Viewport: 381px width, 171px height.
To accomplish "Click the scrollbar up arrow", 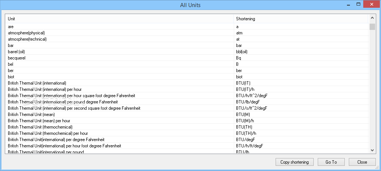I will pos(372,18).
